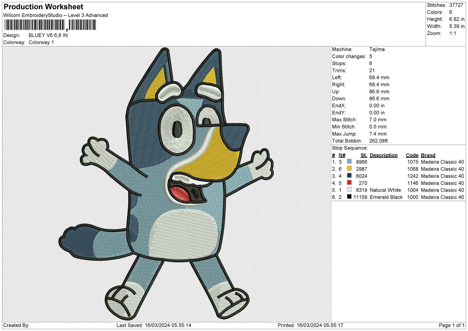This screenshot has height=331, width=468.
Task: Click the 'Emerald Black' description
Action: click(386, 197)
